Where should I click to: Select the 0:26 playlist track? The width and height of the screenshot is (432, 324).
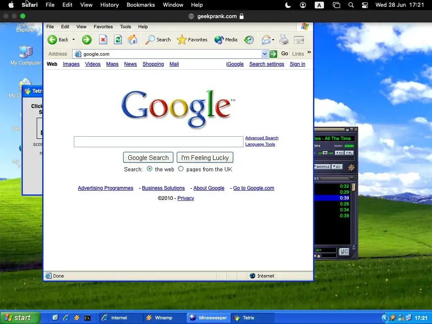tap(332, 204)
